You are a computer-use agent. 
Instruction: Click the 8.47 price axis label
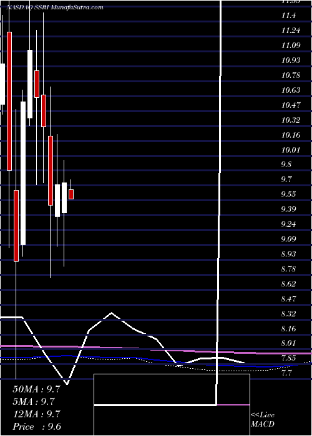coord(289,299)
